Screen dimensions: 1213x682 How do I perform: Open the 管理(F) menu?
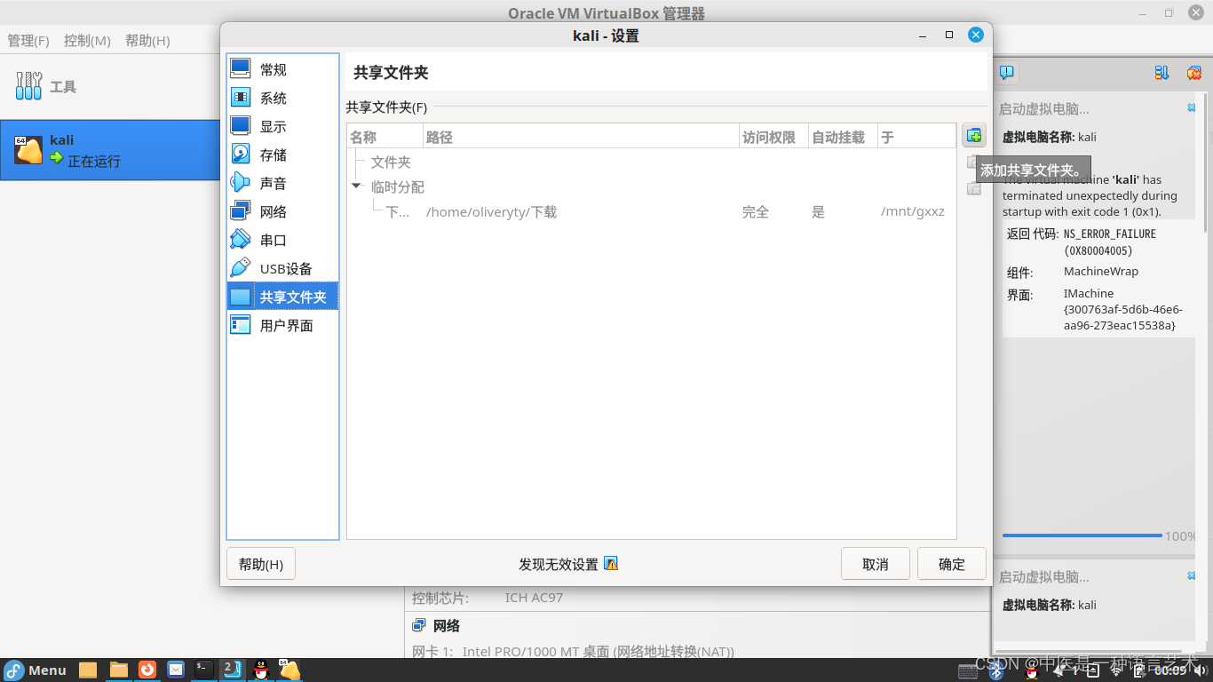pos(28,41)
